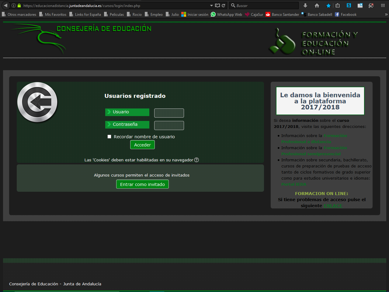Open the Skype toolbar extension icon
Image resolution: width=389 pixels, height=292 pixels.
pyautogui.click(x=349, y=5)
